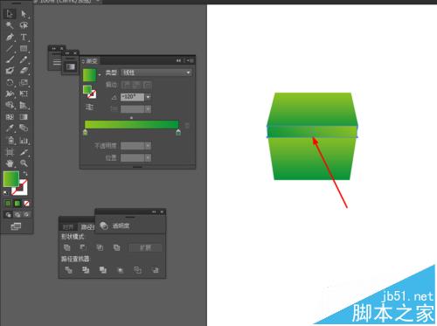Swap fill and stroke arrows

tap(25, 174)
